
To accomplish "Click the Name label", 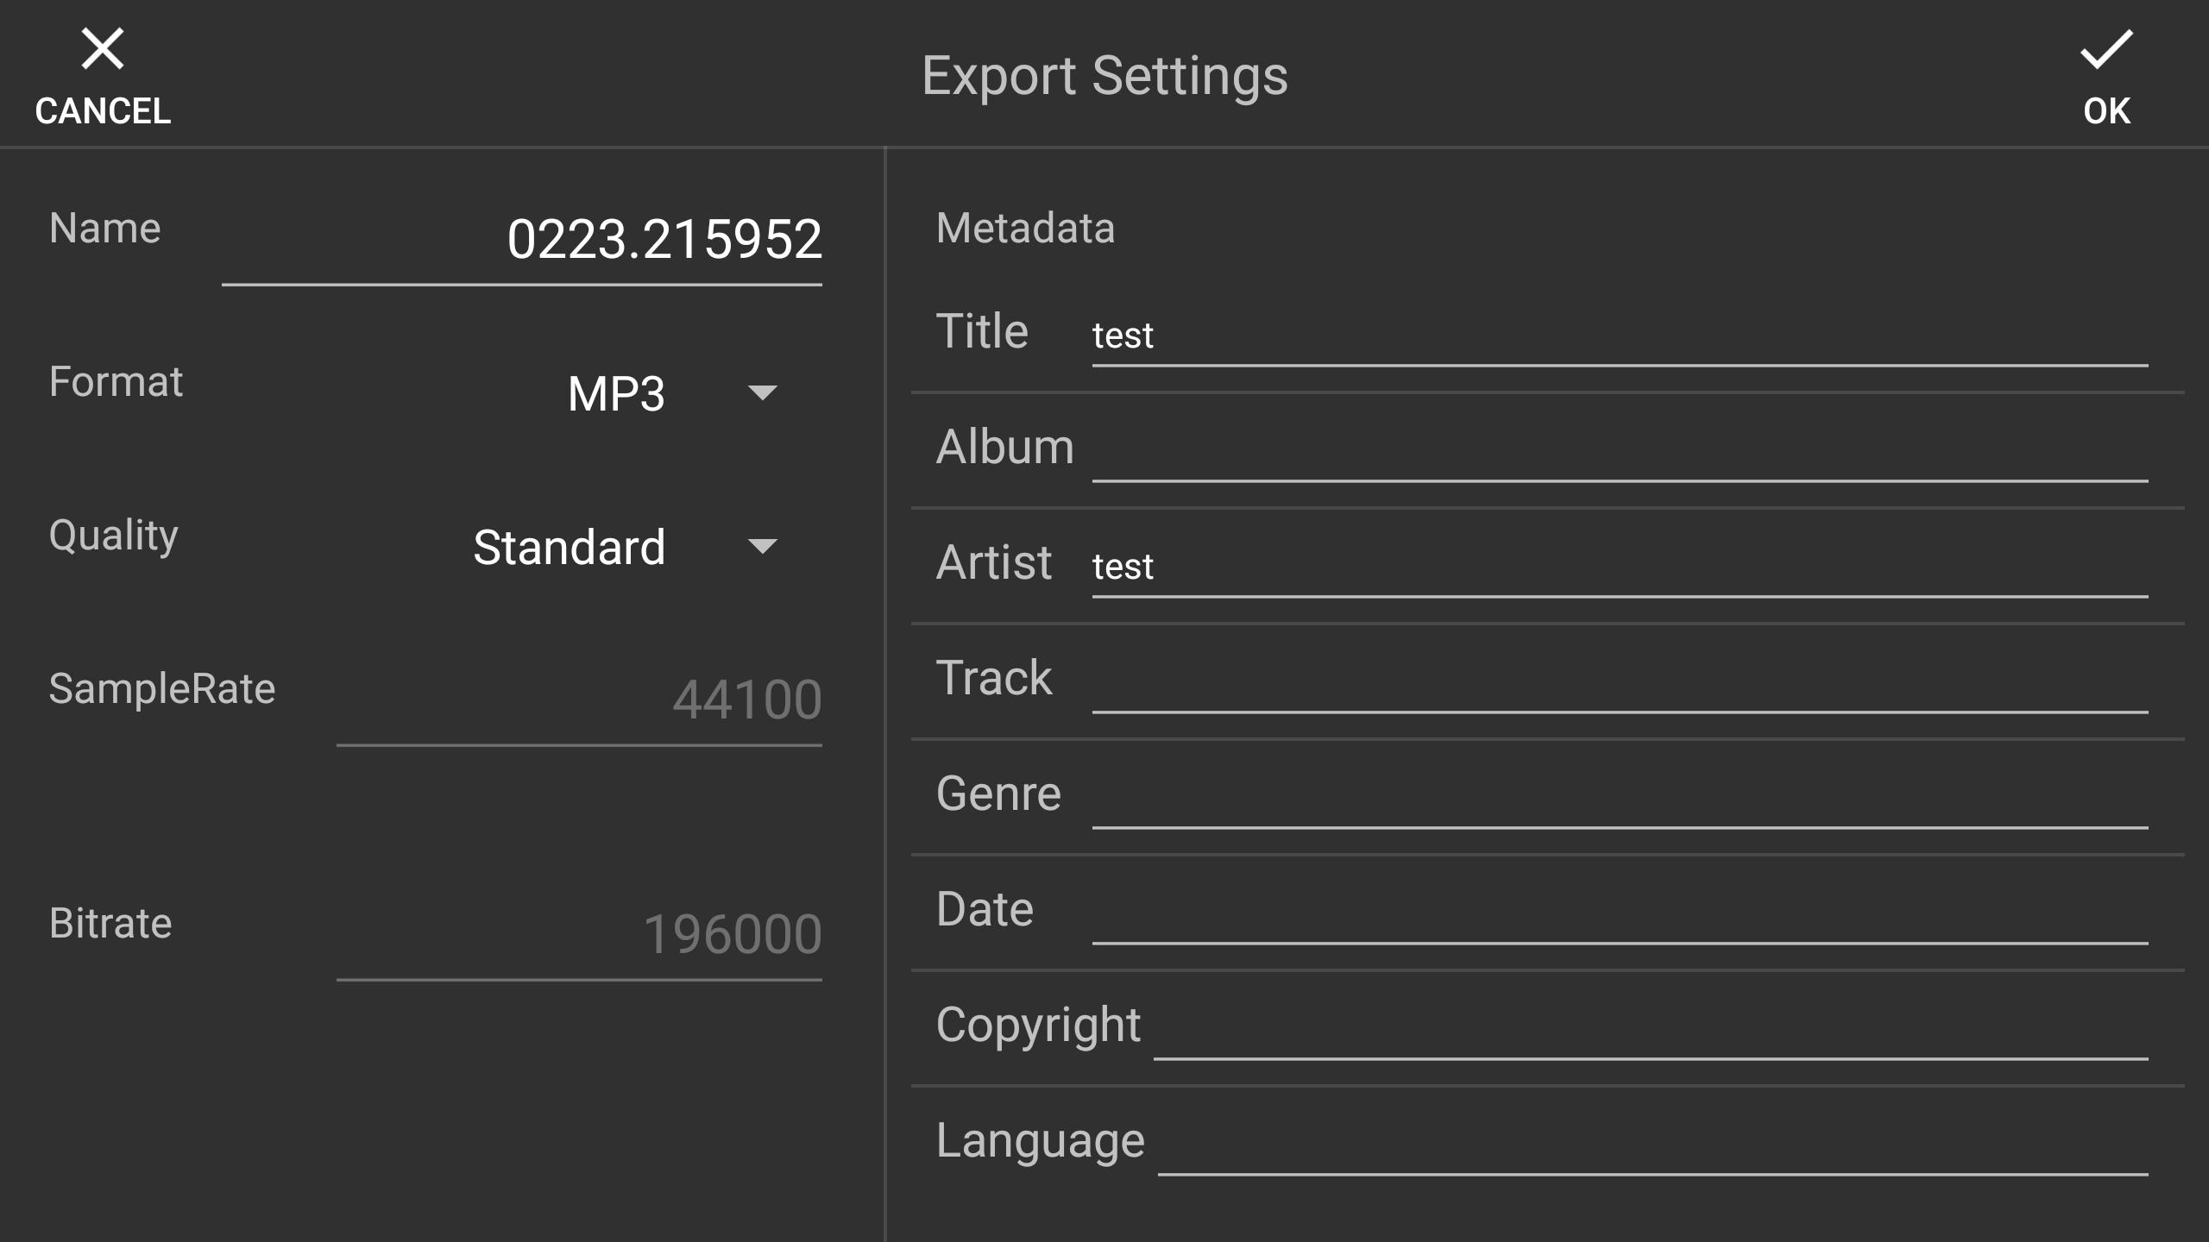I will pos(105,229).
